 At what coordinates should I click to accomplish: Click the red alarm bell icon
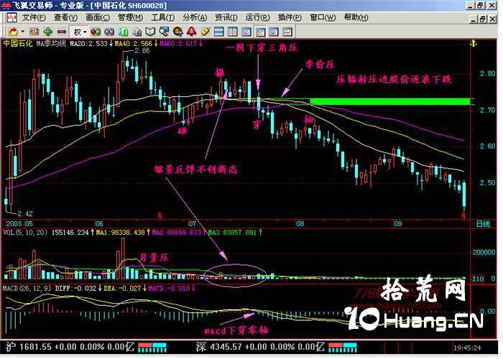pos(192,32)
